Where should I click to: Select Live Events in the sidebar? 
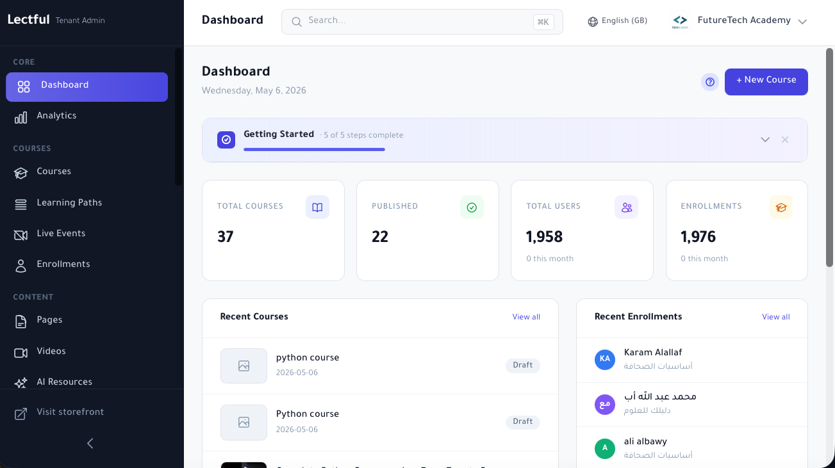pos(87,235)
